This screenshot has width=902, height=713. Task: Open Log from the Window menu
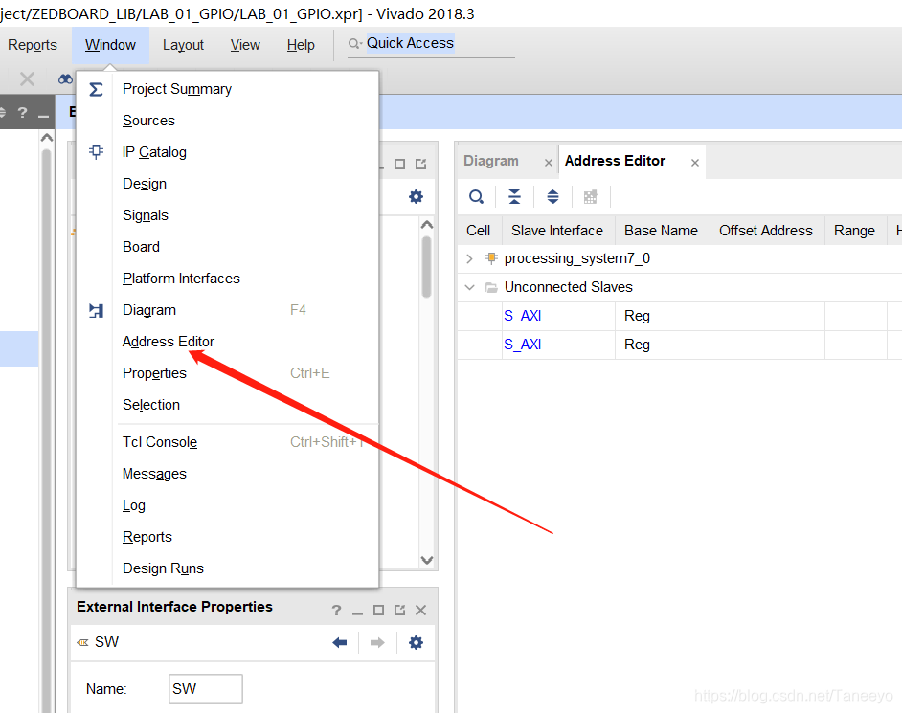click(228, 505)
